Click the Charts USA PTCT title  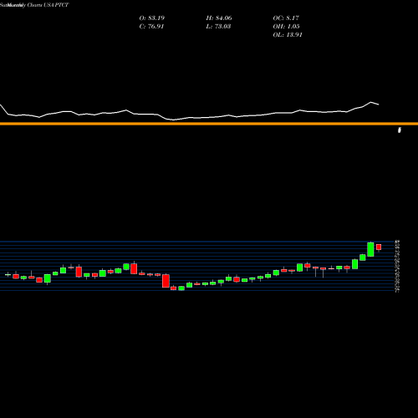pyautogui.click(x=48, y=5)
